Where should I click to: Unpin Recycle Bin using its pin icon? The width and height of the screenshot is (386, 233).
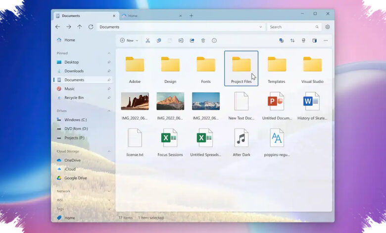(x=109, y=98)
